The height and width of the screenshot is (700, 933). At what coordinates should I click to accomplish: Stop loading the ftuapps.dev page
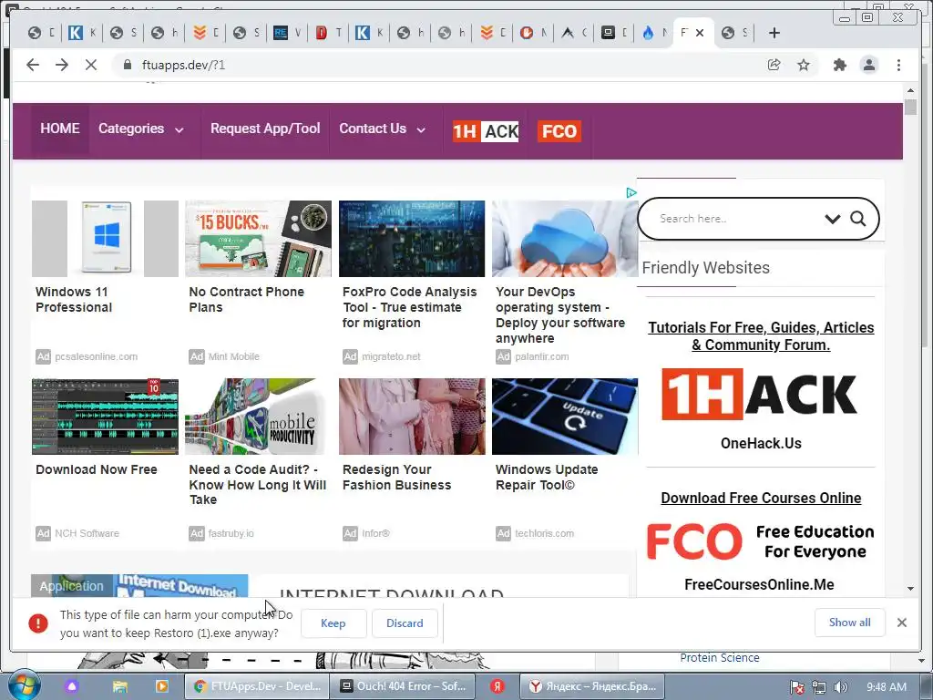coord(90,65)
